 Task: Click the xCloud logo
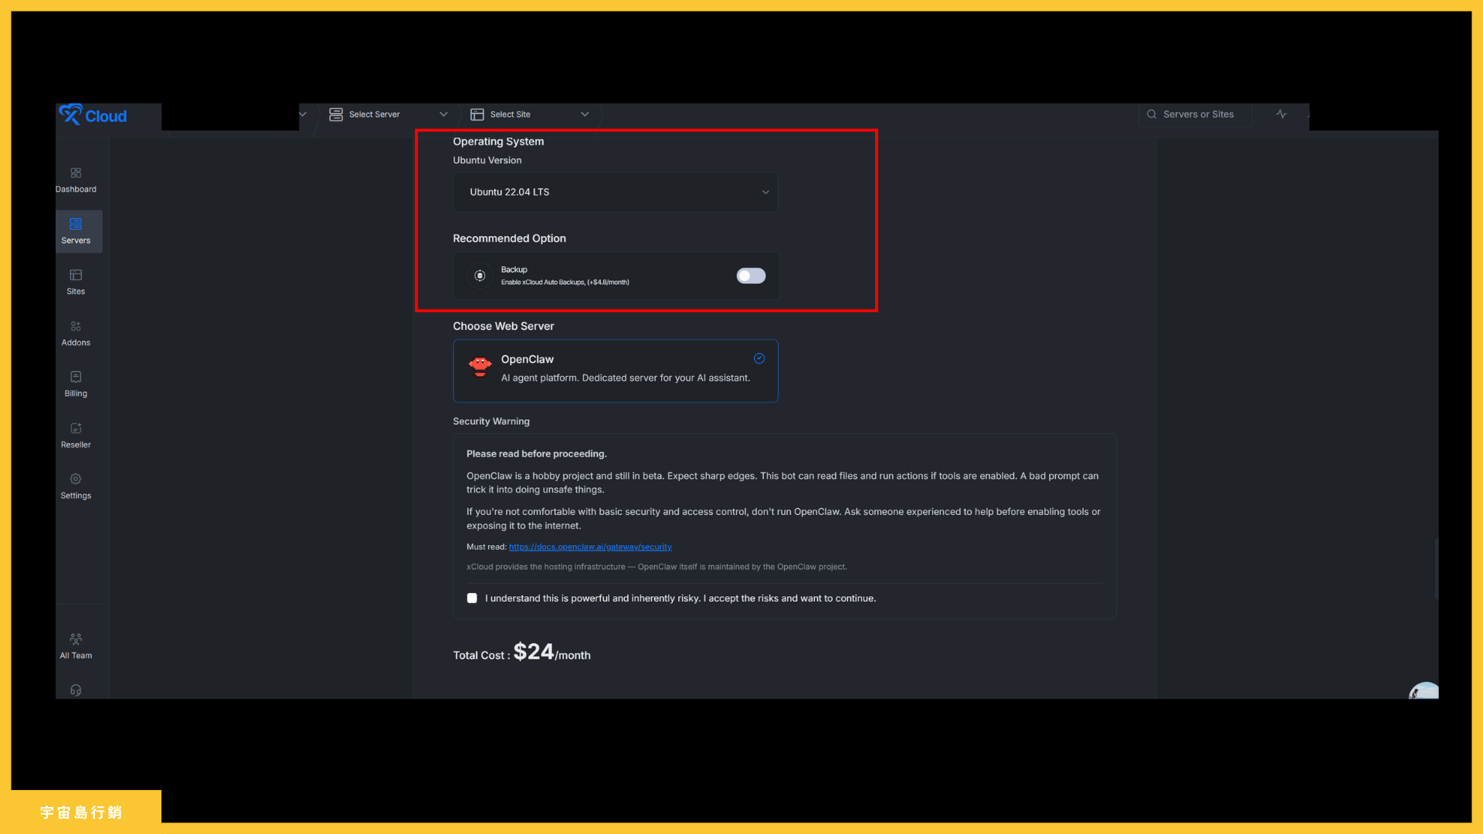[93, 116]
